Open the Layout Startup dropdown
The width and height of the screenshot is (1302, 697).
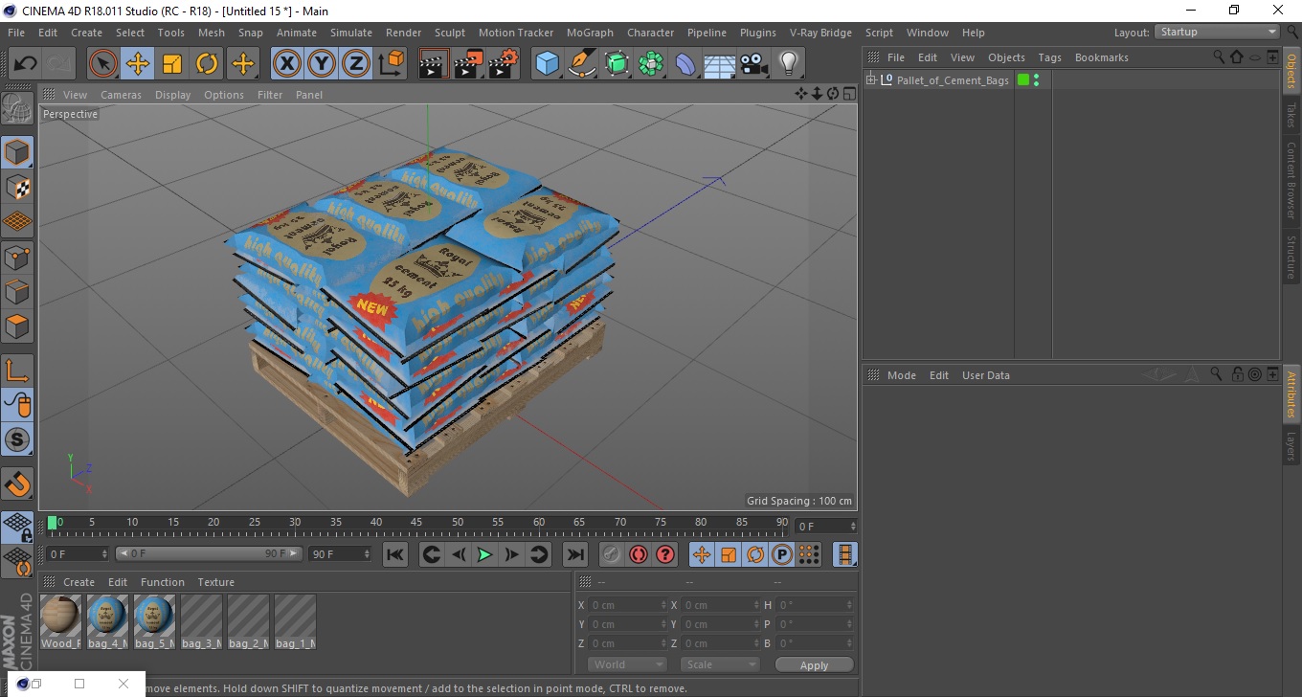1218,32
